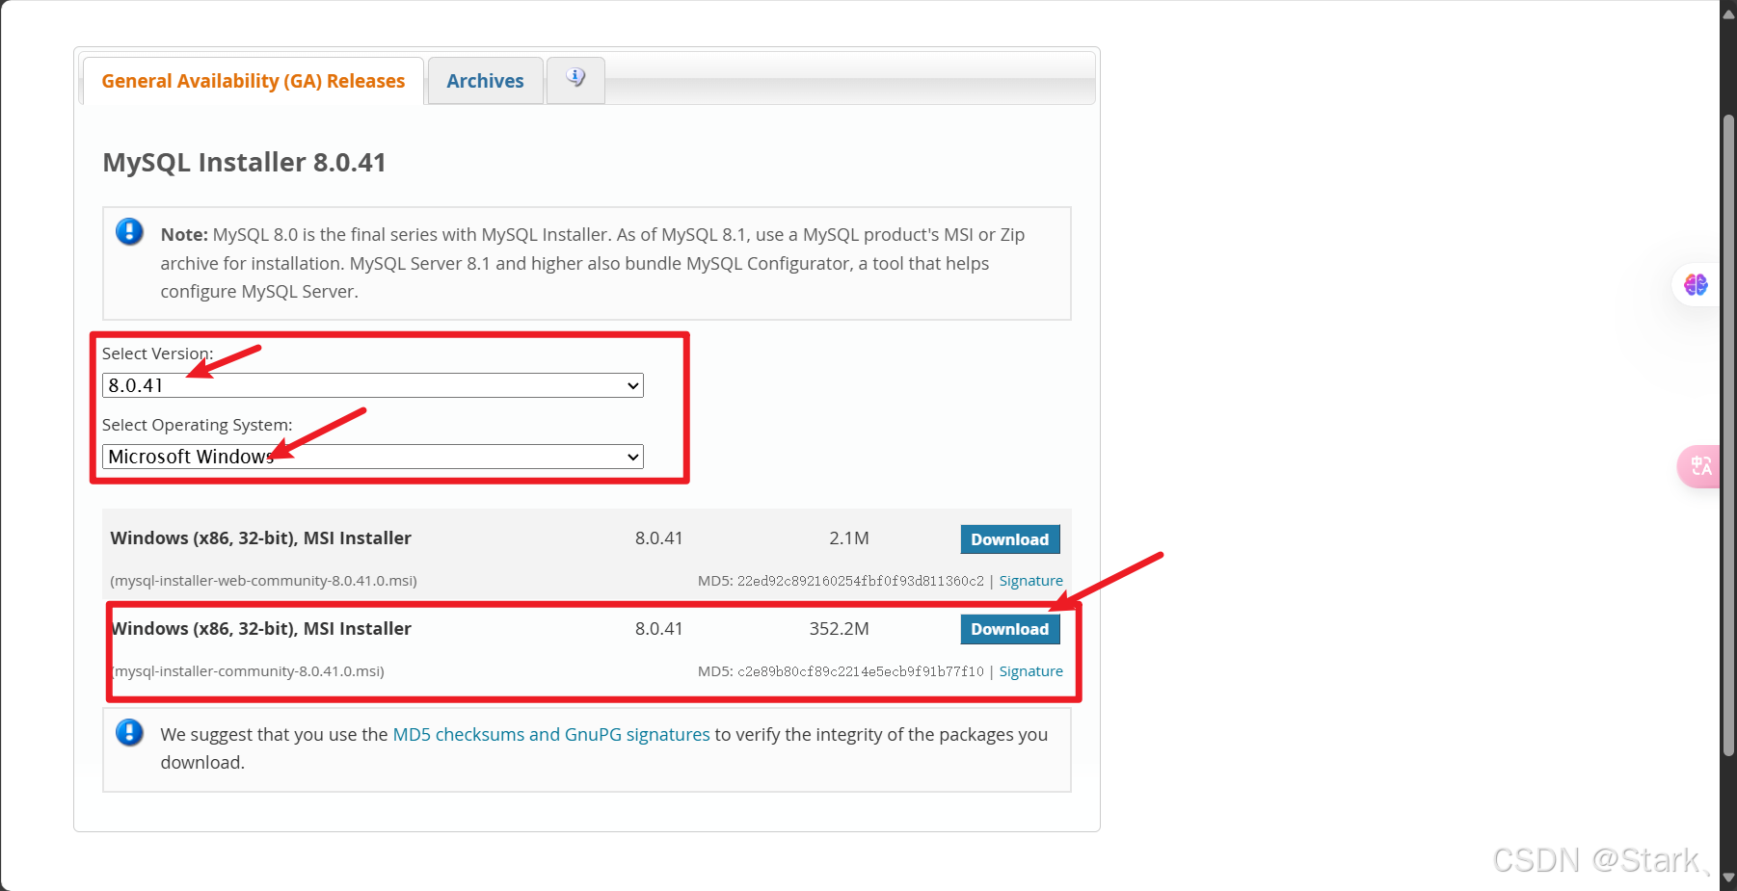Select the MySQL Installer 8.0.41 heading text
This screenshot has height=891, width=1737.
244,162
